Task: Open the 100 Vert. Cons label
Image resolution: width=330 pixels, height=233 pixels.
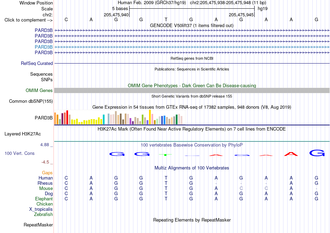Action: click(19, 153)
